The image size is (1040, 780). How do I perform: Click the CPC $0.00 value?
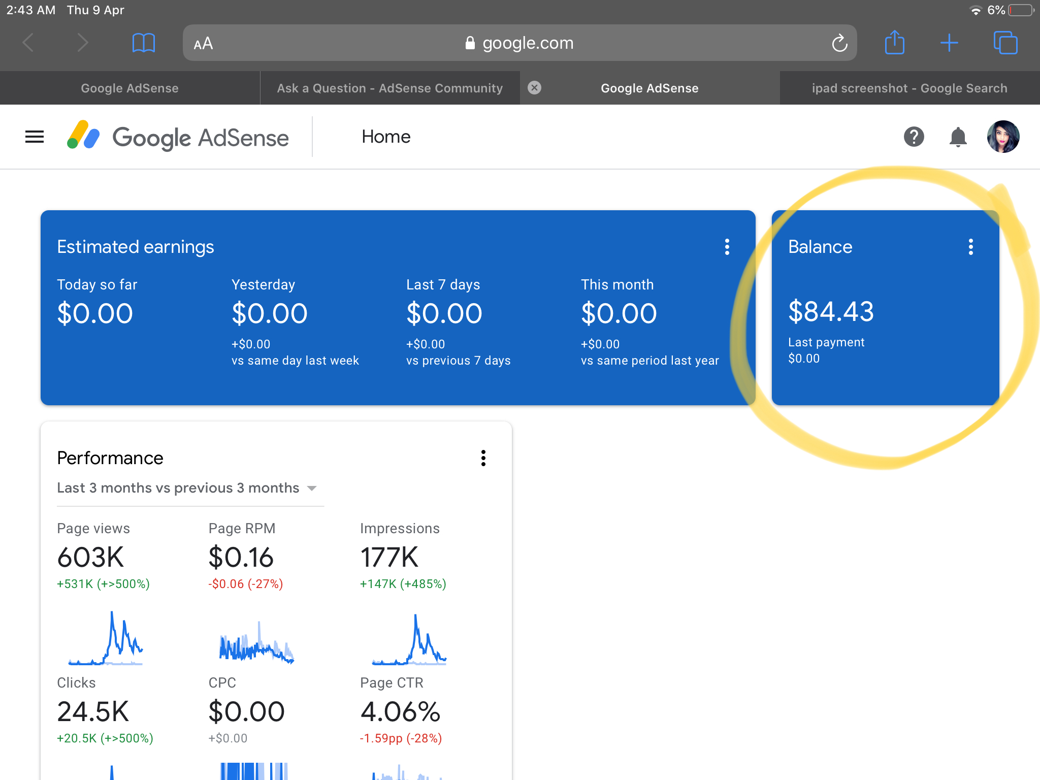click(246, 711)
